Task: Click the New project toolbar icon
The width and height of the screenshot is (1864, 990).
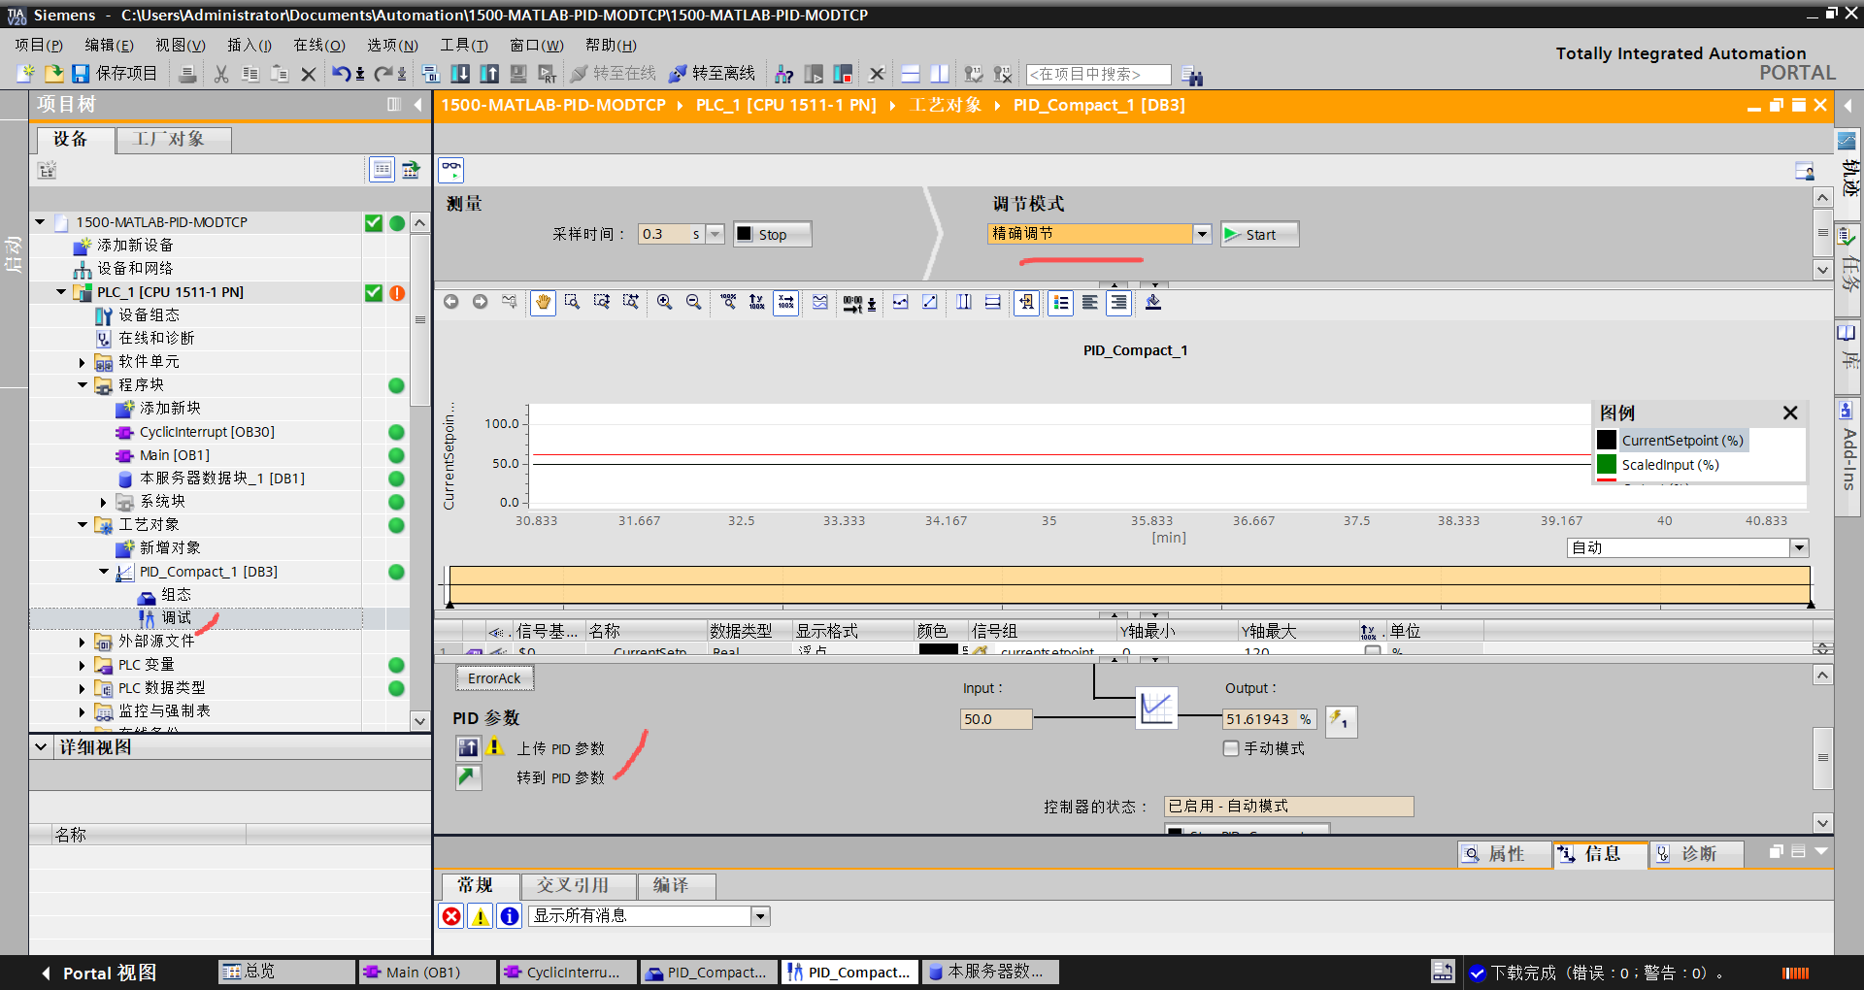Action: point(26,74)
